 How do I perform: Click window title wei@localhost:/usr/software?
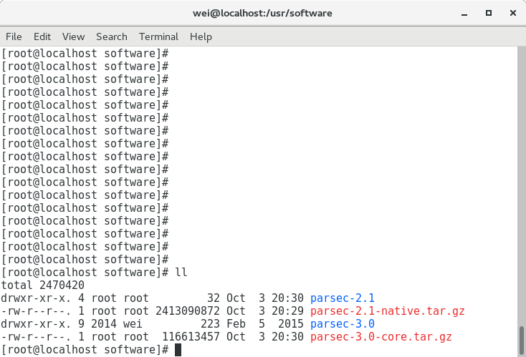tap(262, 13)
